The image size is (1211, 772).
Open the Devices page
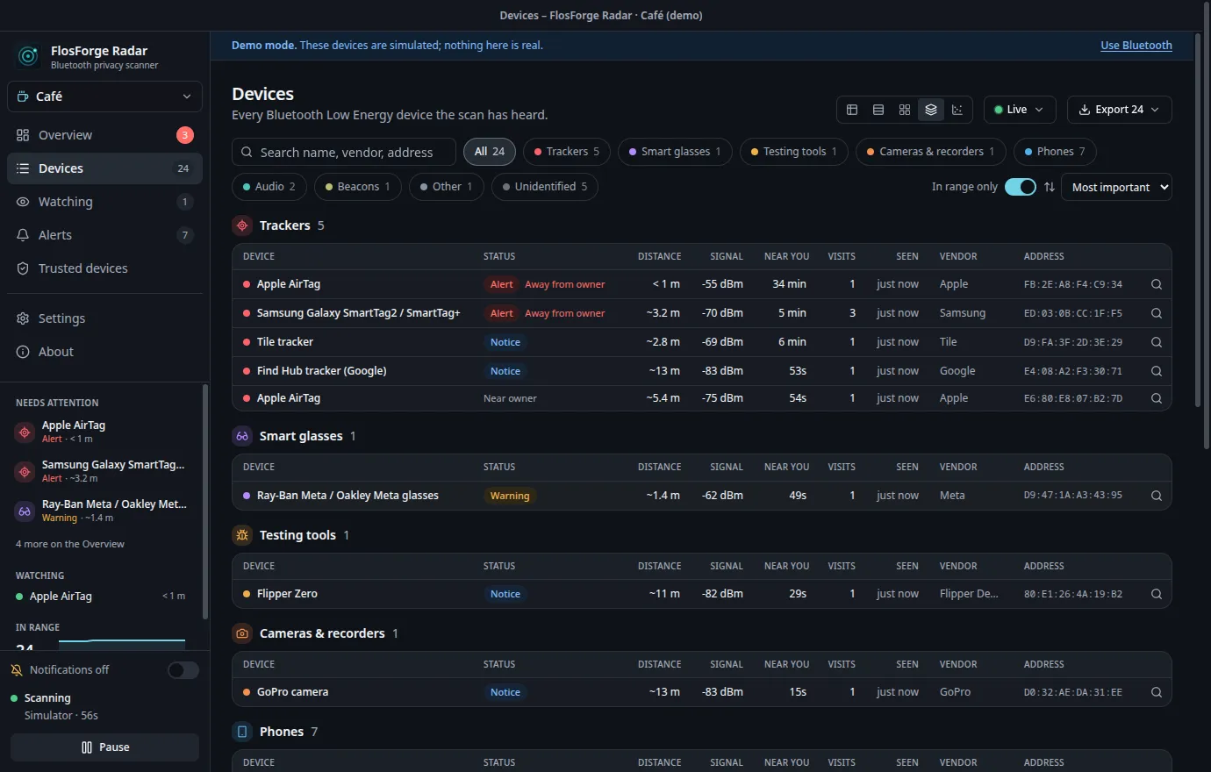tap(104, 168)
